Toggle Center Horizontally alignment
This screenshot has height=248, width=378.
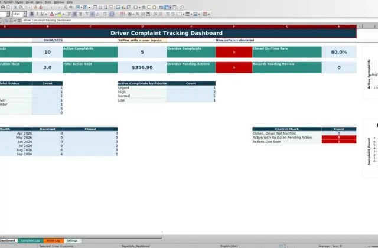click(x=75, y=14)
